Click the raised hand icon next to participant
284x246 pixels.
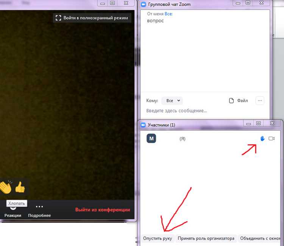point(262,139)
